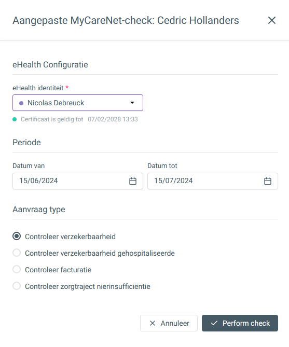This screenshot has width=289, height=347.
Task: Click the Datum tot date field
Action: tap(213, 181)
